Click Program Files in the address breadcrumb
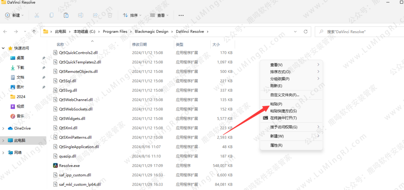 115,31
